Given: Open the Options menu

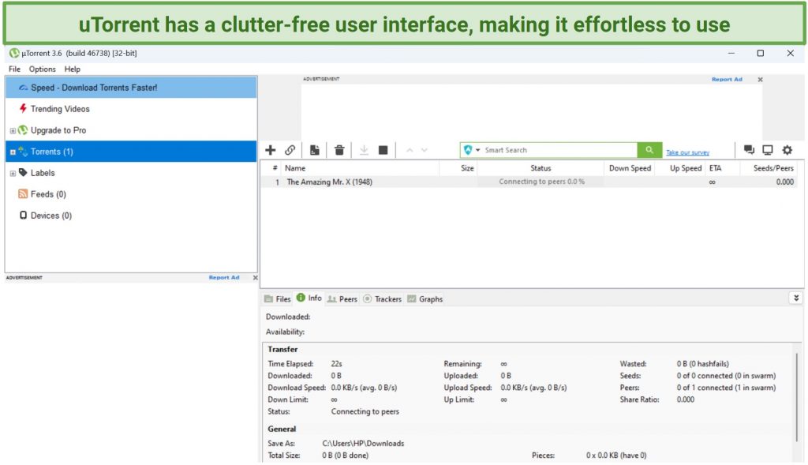Looking at the screenshot, I should tap(43, 69).
